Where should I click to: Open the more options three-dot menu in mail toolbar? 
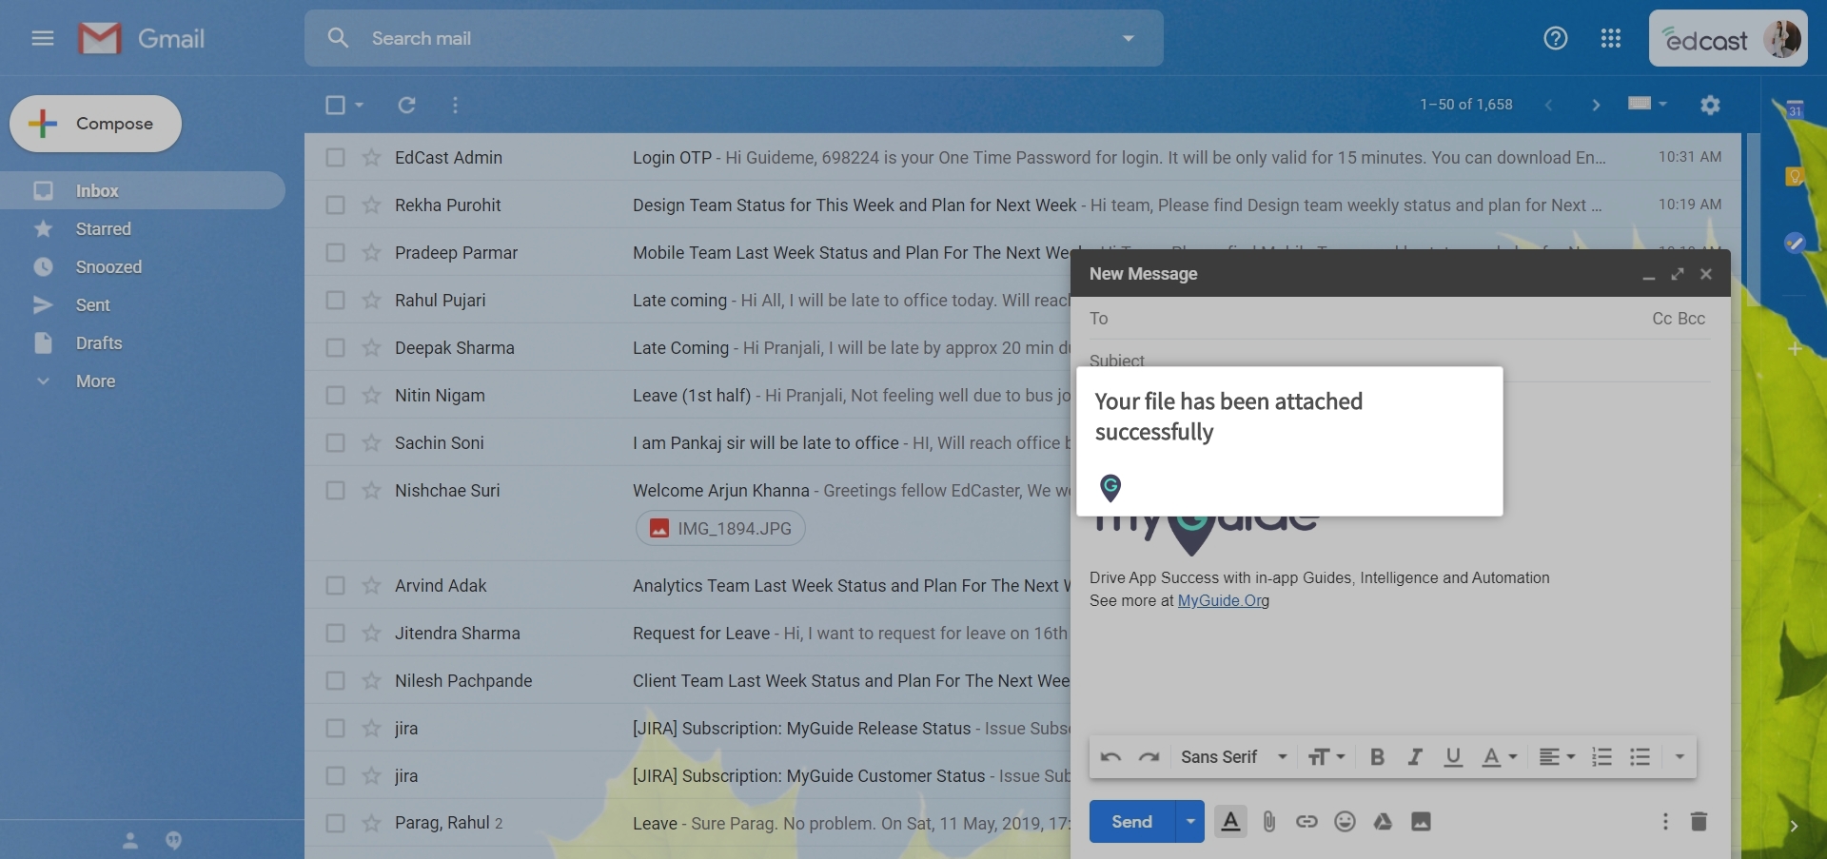(455, 105)
